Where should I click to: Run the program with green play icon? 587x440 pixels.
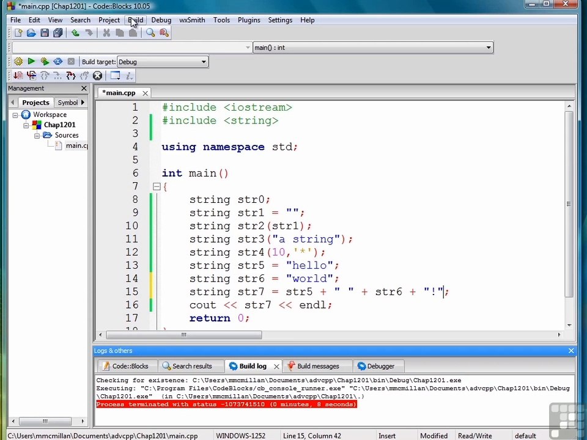[x=31, y=61]
